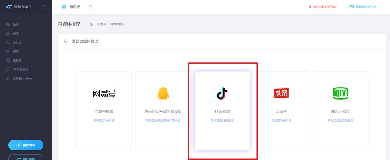
Task: Expand the 微博 menu chevron
Action: coord(45,51)
